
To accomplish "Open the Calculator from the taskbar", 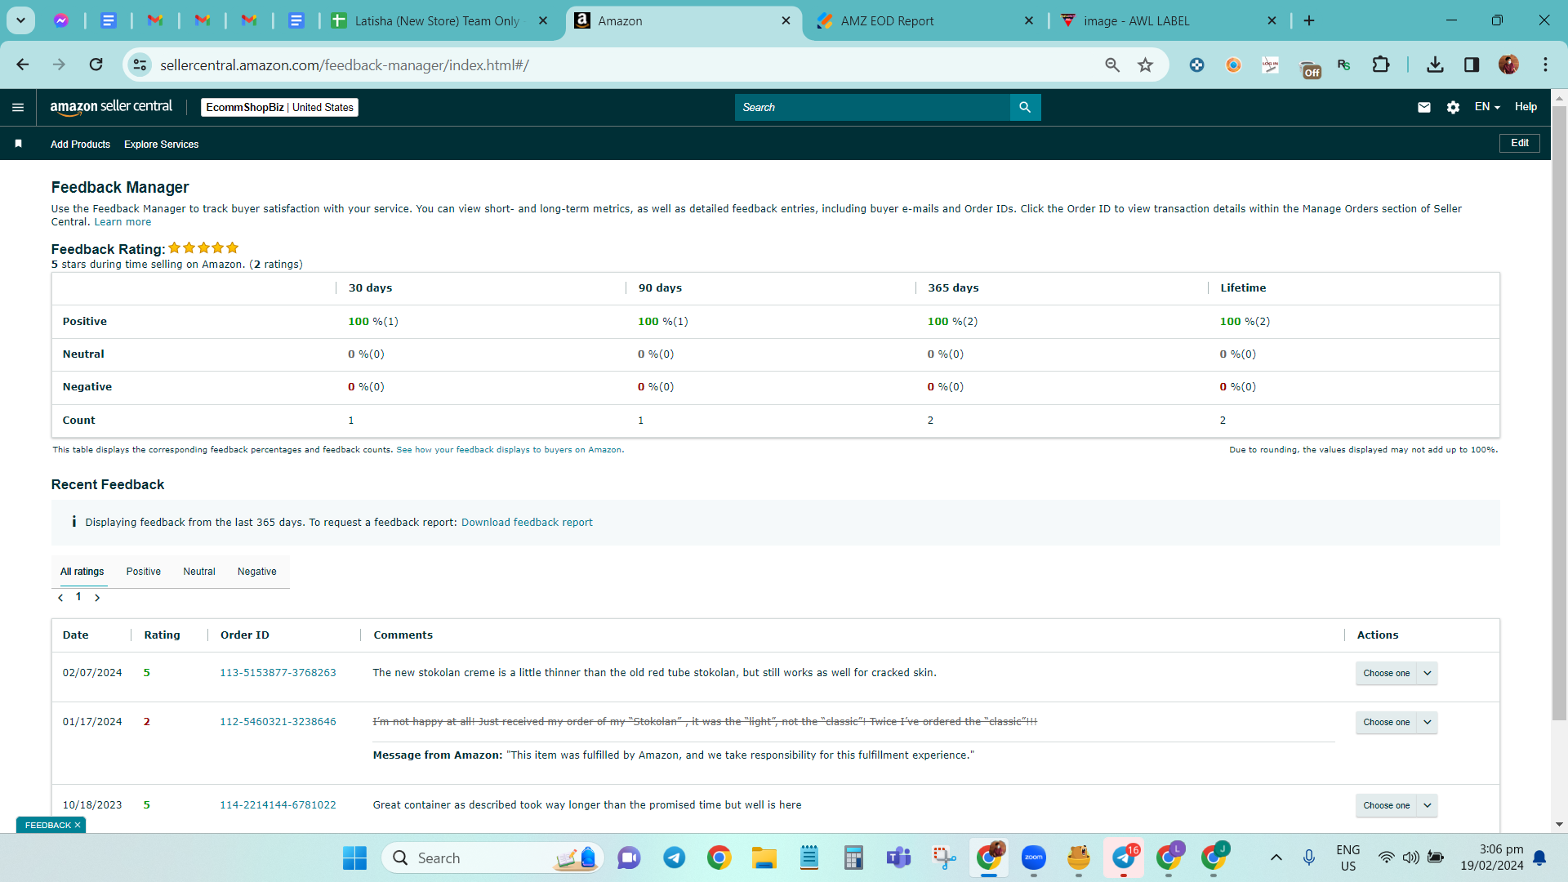I will [853, 858].
